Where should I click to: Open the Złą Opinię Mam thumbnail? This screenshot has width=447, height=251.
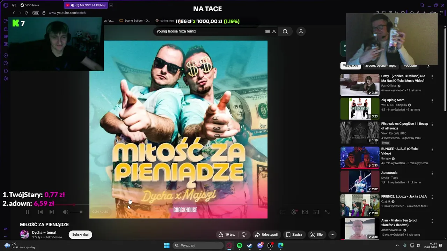(x=360, y=108)
